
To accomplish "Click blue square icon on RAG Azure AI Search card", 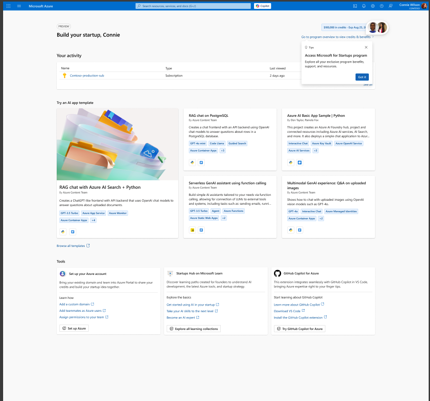I will point(73,232).
